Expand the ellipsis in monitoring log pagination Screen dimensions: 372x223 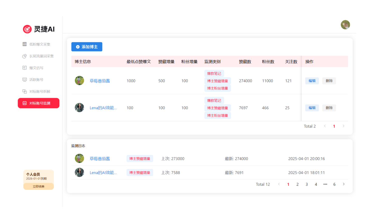(325, 184)
